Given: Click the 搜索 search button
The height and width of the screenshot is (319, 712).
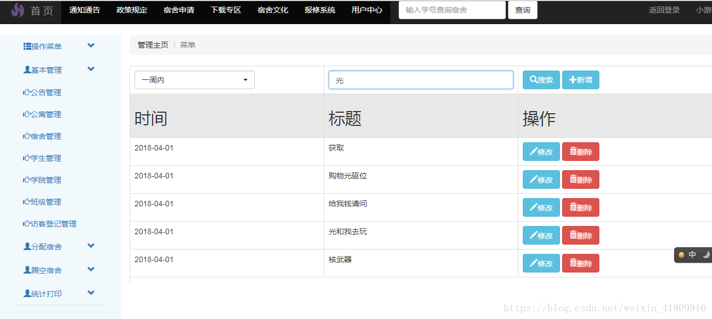Looking at the screenshot, I should [541, 80].
